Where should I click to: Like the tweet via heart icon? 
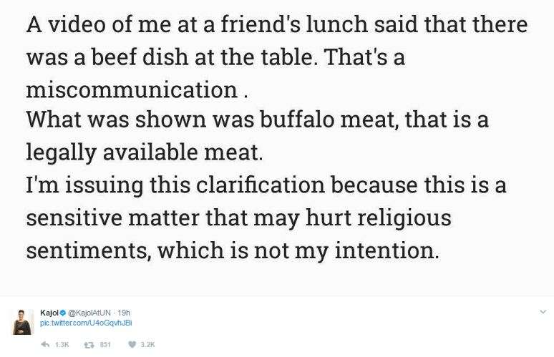coord(132,344)
